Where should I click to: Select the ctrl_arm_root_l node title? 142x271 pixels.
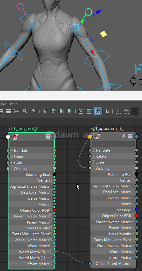(23, 129)
